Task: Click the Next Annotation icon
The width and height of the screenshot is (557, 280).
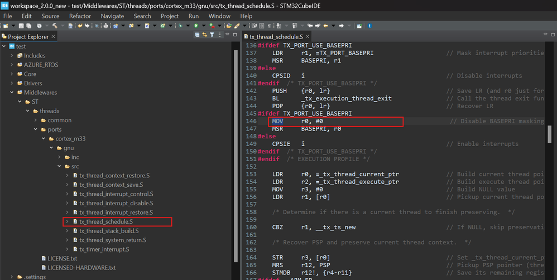Action: tap(278, 26)
